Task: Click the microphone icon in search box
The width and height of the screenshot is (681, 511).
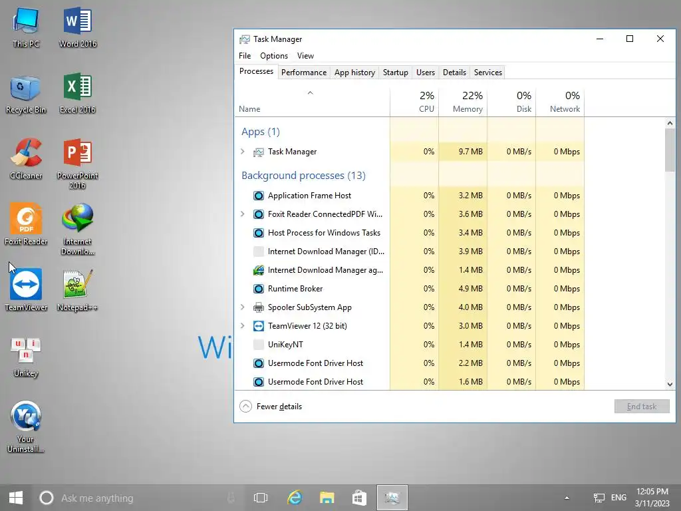Action: coord(231,498)
